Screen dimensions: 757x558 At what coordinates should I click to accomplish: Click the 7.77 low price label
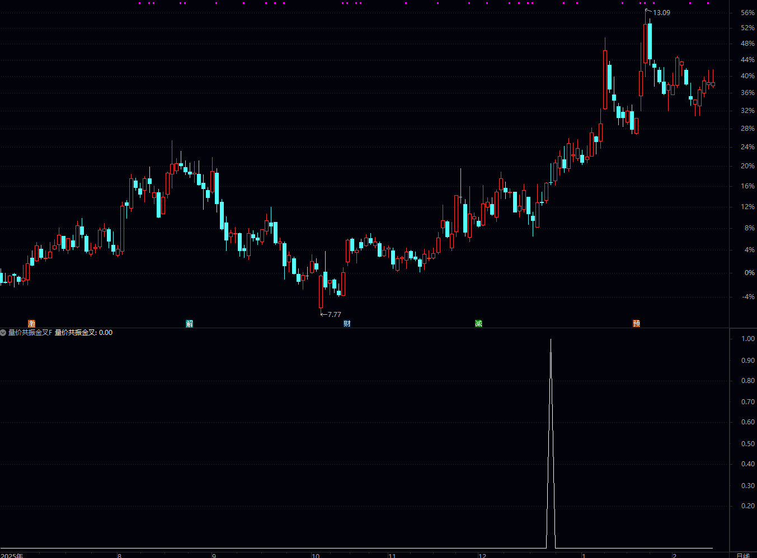tap(334, 315)
